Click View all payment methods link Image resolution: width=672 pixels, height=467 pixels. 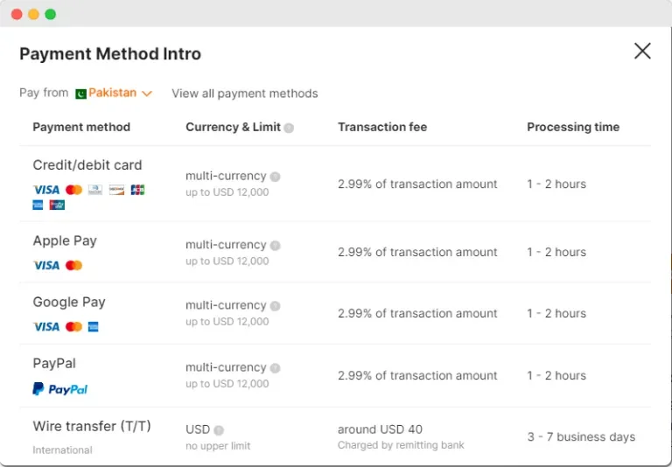click(244, 94)
